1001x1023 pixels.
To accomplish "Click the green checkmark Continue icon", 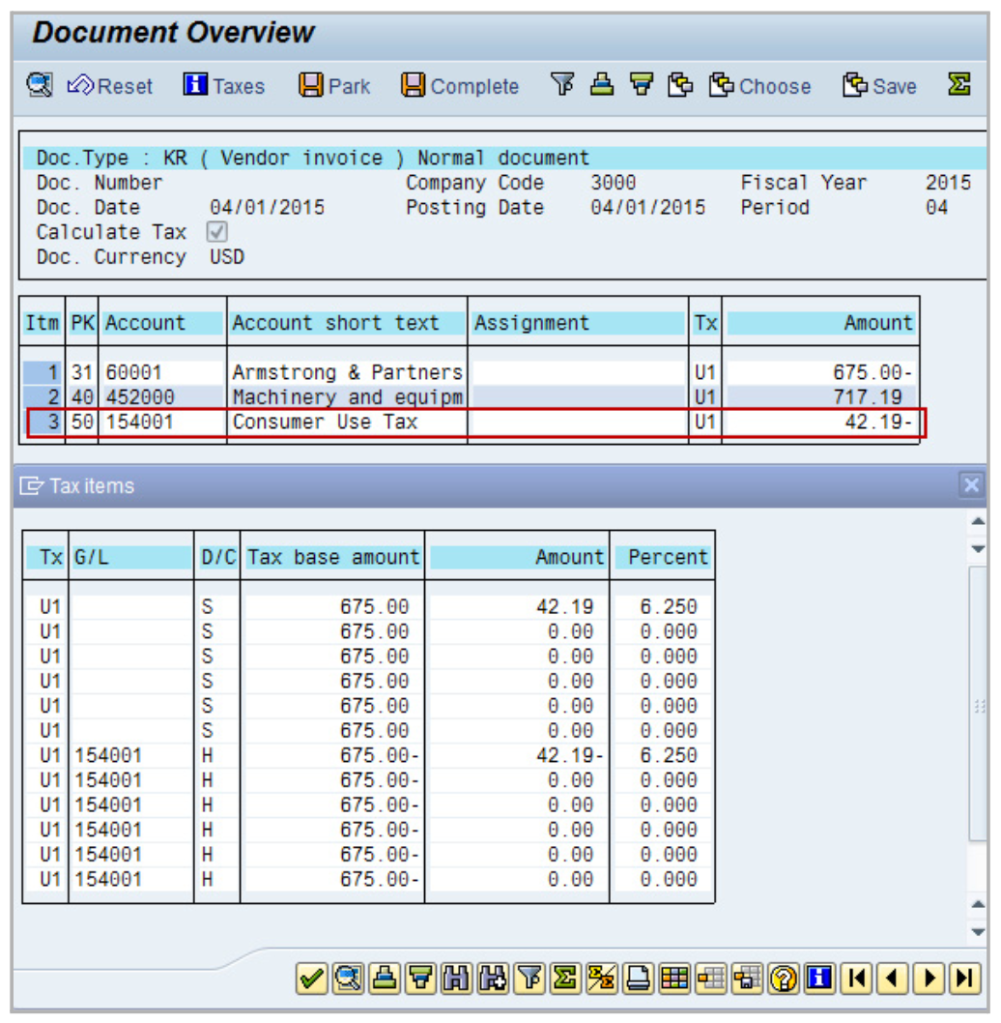I will click(x=310, y=979).
